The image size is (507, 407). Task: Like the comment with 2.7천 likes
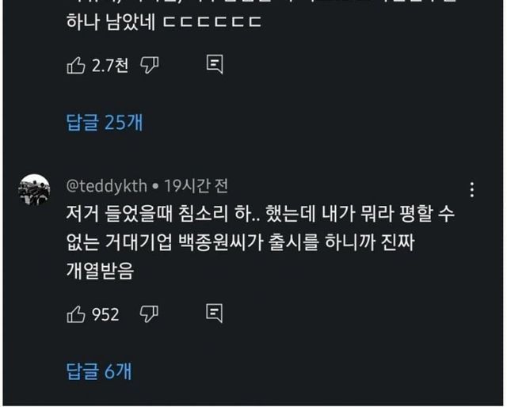click(x=76, y=65)
